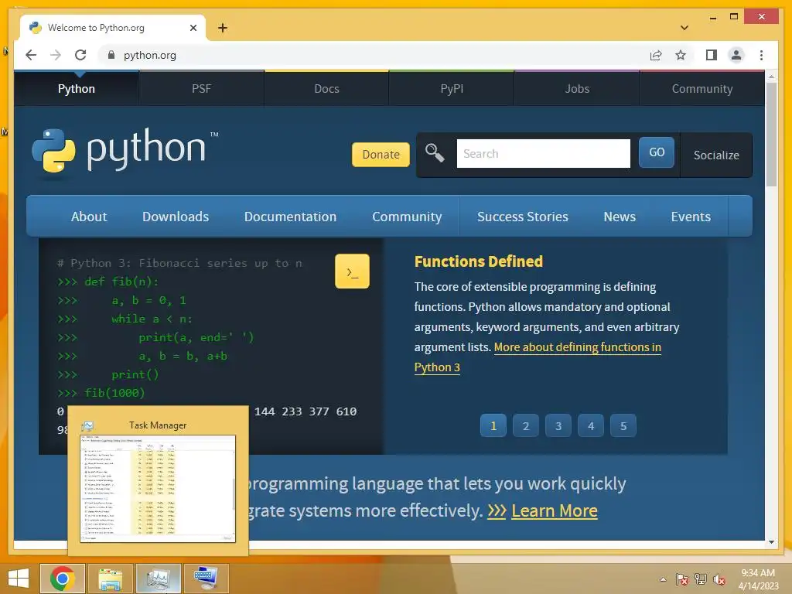Open the Jobs top tab
Image resolution: width=792 pixels, height=594 pixels.
tap(577, 88)
